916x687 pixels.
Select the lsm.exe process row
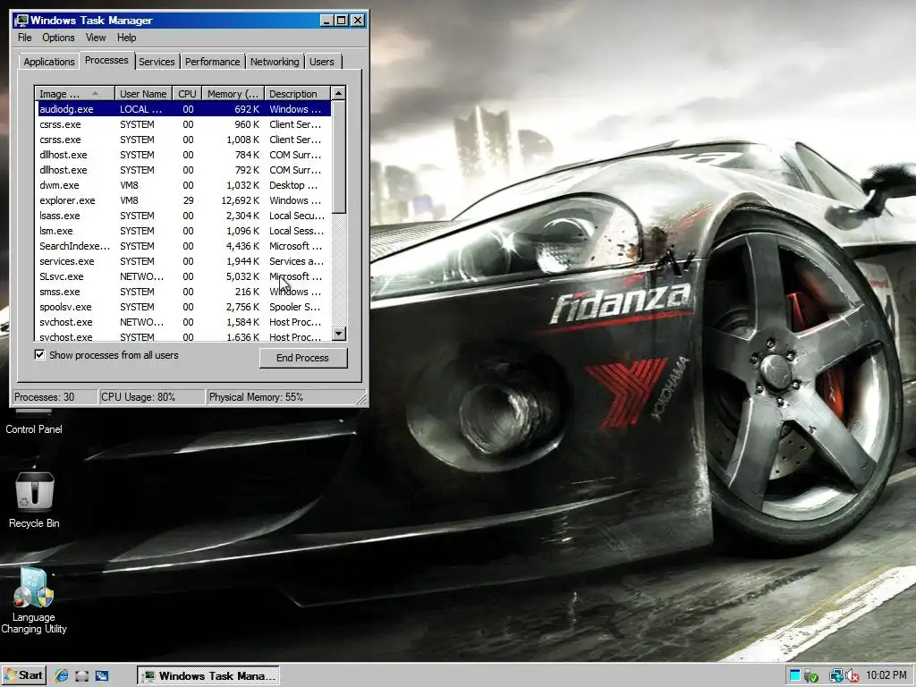[182, 231]
